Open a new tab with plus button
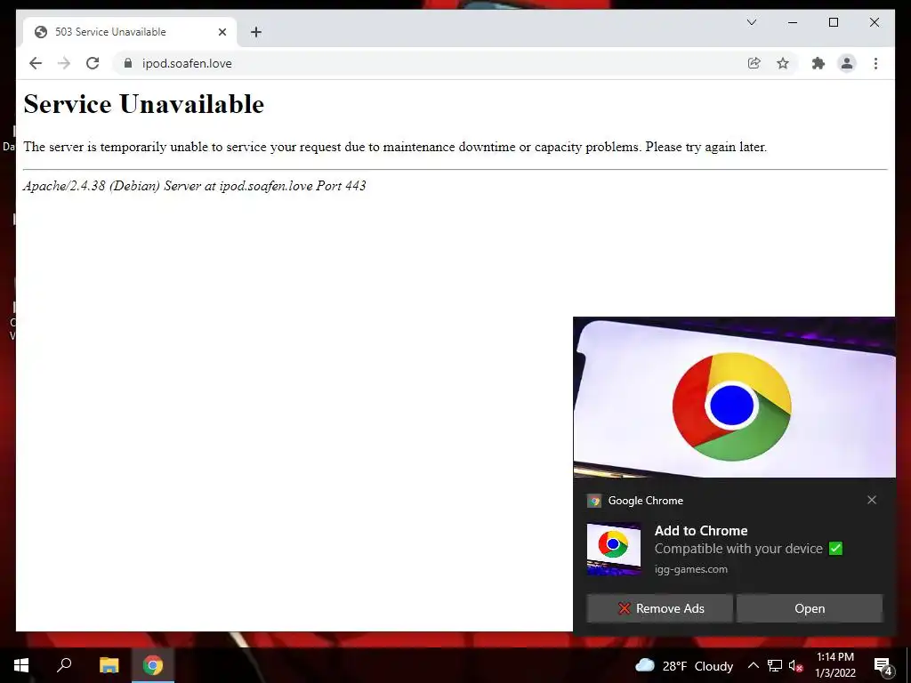This screenshot has height=683, width=911. click(x=256, y=32)
